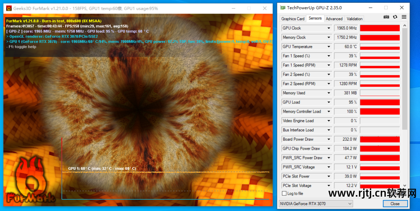
Task: Switch to the Advanced tab
Action: pos(334,19)
